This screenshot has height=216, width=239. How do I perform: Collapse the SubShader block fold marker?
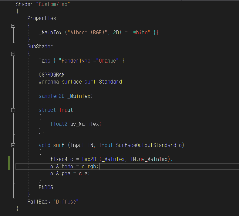coord(13,54)
